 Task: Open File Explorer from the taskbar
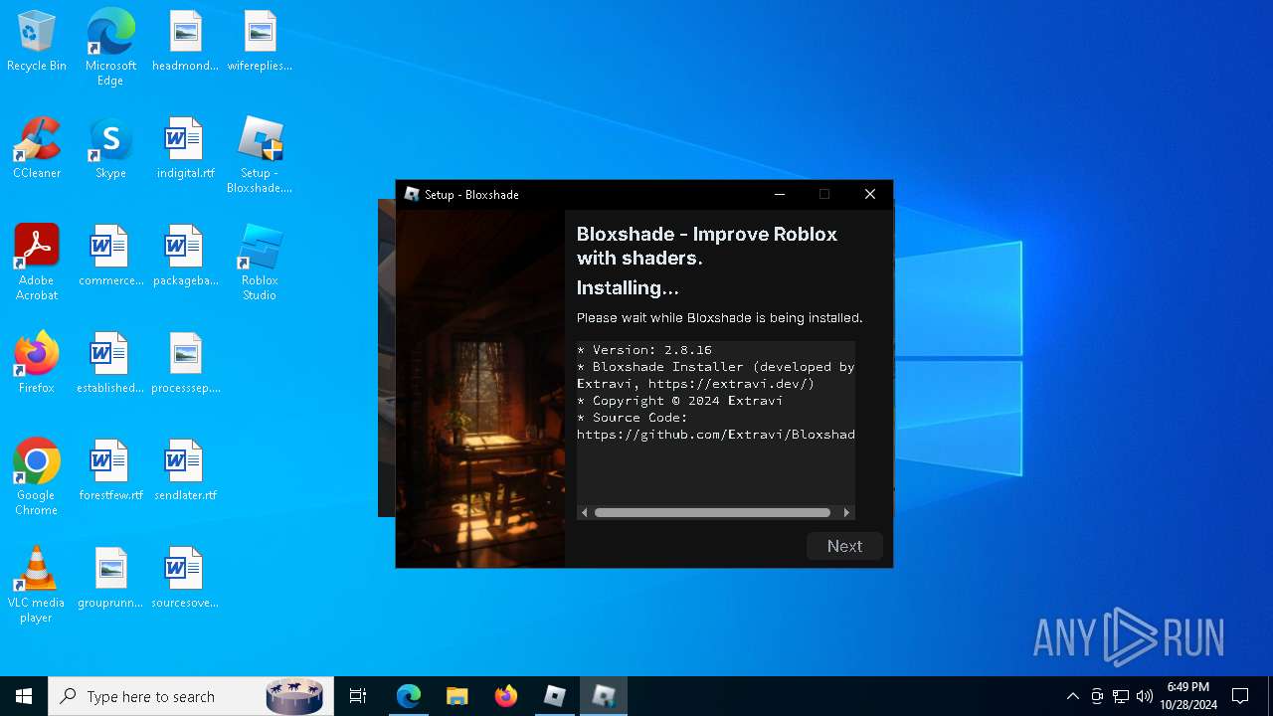click(457, 696)
